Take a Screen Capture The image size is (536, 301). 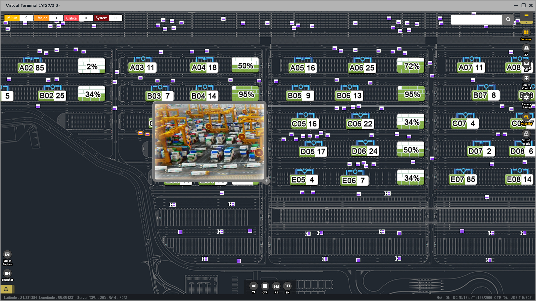[x=7, y=254]
